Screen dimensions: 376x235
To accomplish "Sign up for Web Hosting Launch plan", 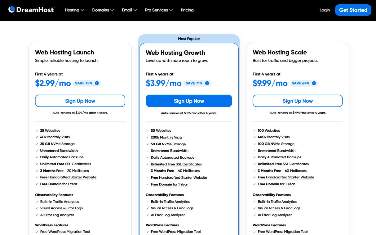I will [80, 101].
